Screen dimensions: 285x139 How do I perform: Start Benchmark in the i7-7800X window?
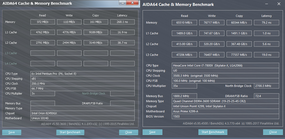213,132
